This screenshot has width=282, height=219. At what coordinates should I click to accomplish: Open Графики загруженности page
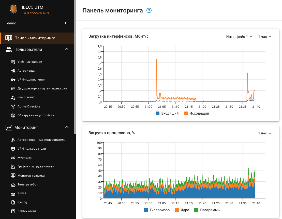(36, 166)
